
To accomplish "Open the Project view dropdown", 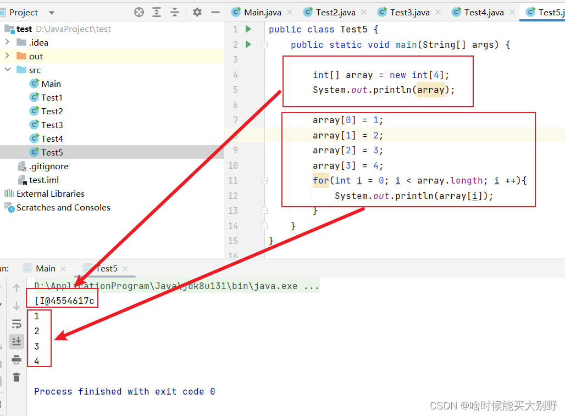I will [x=52, y=13].
